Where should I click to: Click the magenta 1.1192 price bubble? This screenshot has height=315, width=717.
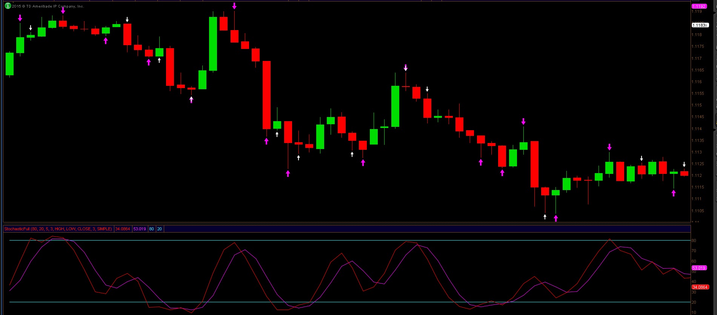(699, 6)
